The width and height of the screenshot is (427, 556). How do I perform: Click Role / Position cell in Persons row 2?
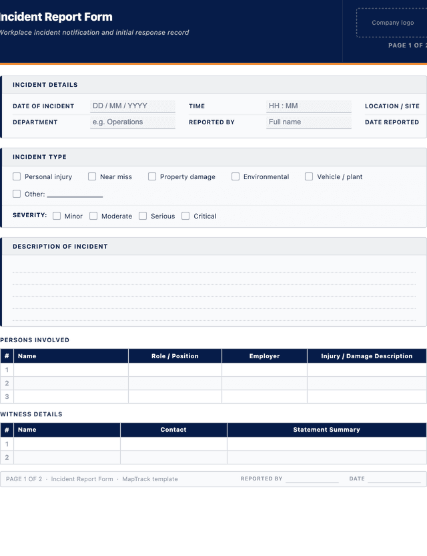[175, 384]
